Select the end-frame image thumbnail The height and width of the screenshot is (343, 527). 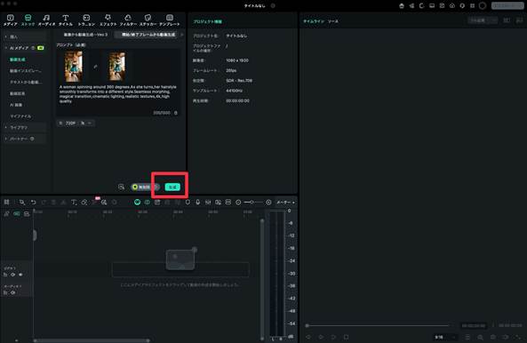pos(117,66)
